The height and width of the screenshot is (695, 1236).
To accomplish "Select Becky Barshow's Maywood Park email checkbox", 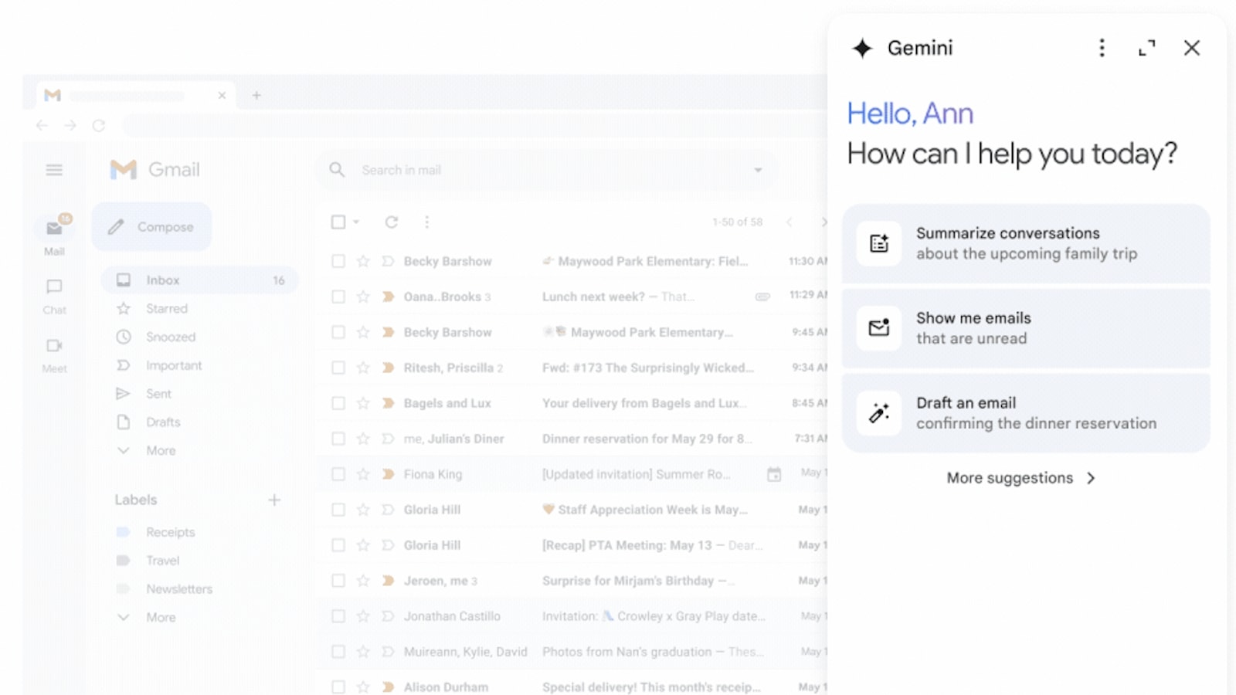I will (x=338, y=261).
